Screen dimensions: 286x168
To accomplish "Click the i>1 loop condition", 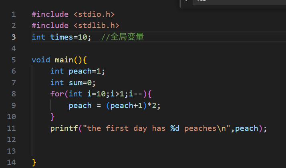I will (x=117, y=94).
